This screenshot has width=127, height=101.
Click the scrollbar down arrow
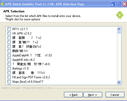(119, 82)
